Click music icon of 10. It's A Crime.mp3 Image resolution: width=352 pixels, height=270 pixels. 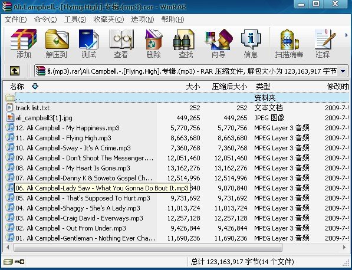pos(10,147)
